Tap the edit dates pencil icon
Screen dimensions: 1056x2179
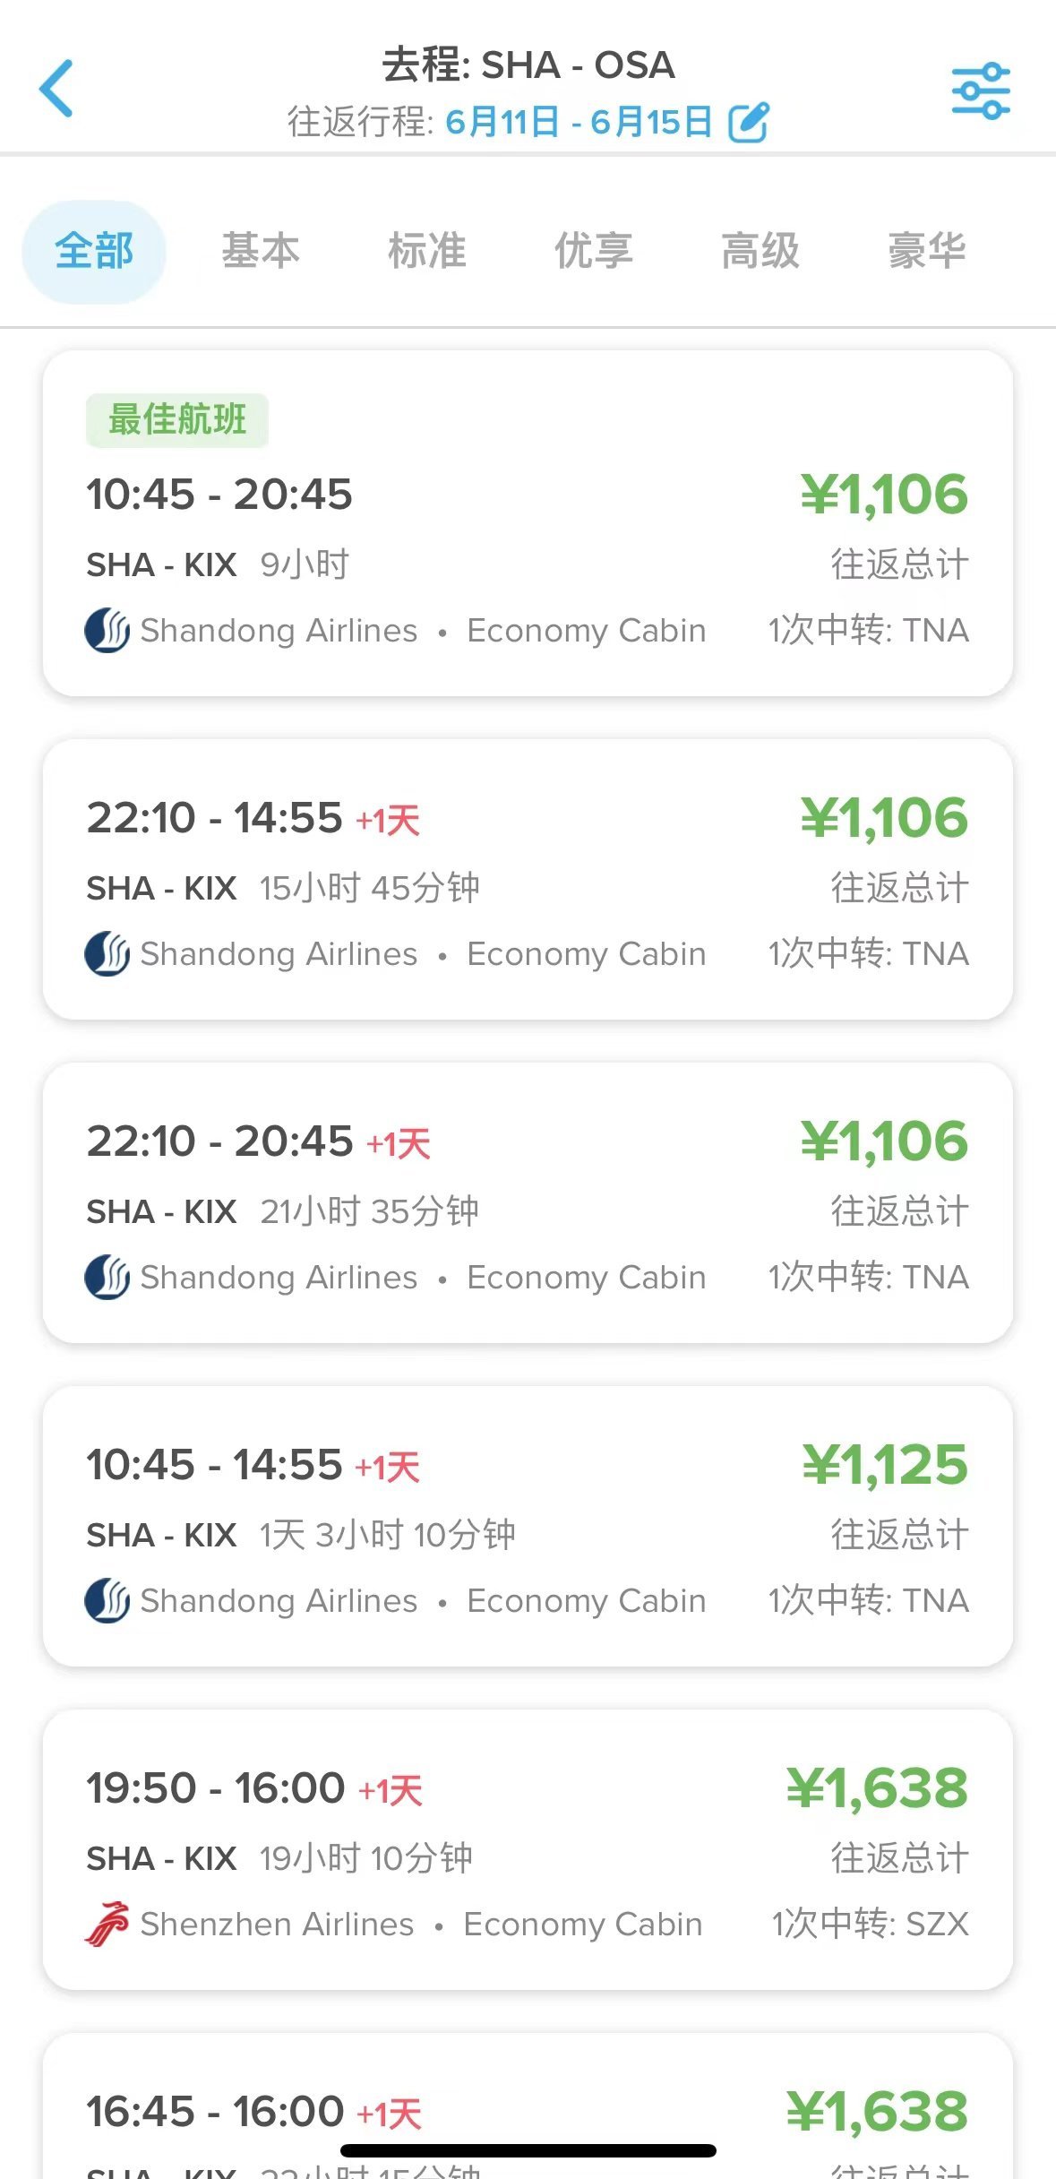point(749,123)
